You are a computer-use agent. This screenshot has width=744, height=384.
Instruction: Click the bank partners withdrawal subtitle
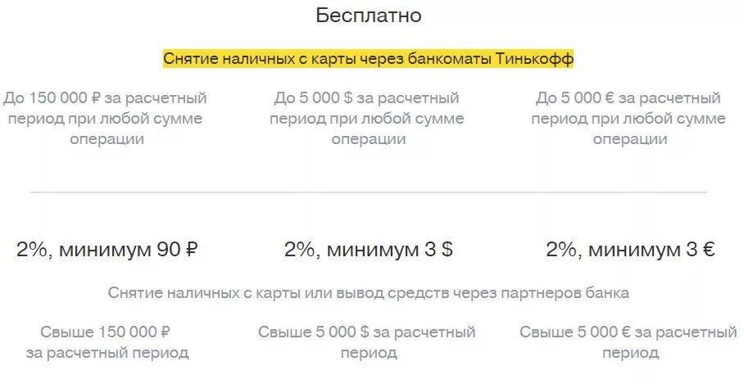click(368, 292)
